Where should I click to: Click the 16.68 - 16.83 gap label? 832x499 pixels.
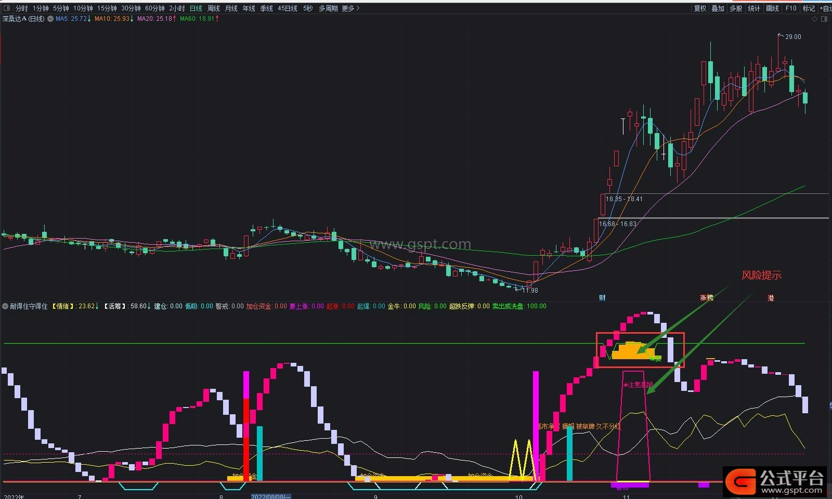pyautogui.click(x=618, y=224)
